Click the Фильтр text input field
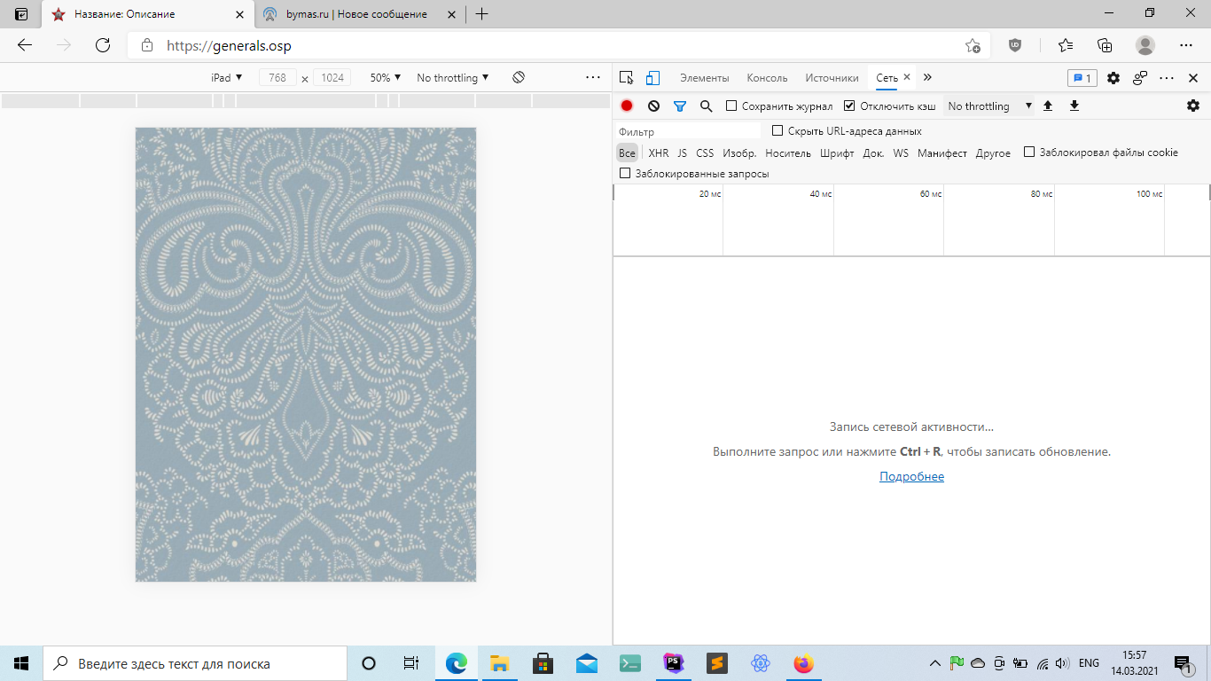 (x=687, y=131)
